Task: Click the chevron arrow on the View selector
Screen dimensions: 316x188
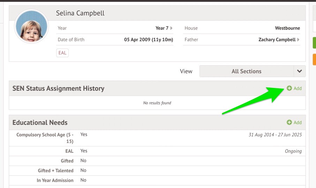Action: pyautogui.click(x=299, y=71)
